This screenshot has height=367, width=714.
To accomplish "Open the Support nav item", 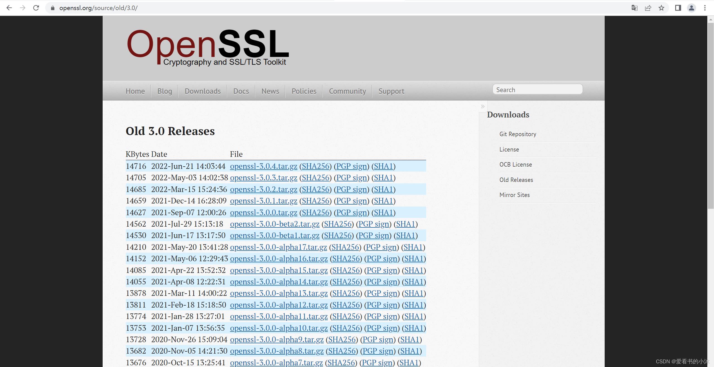I will (391, 91).
